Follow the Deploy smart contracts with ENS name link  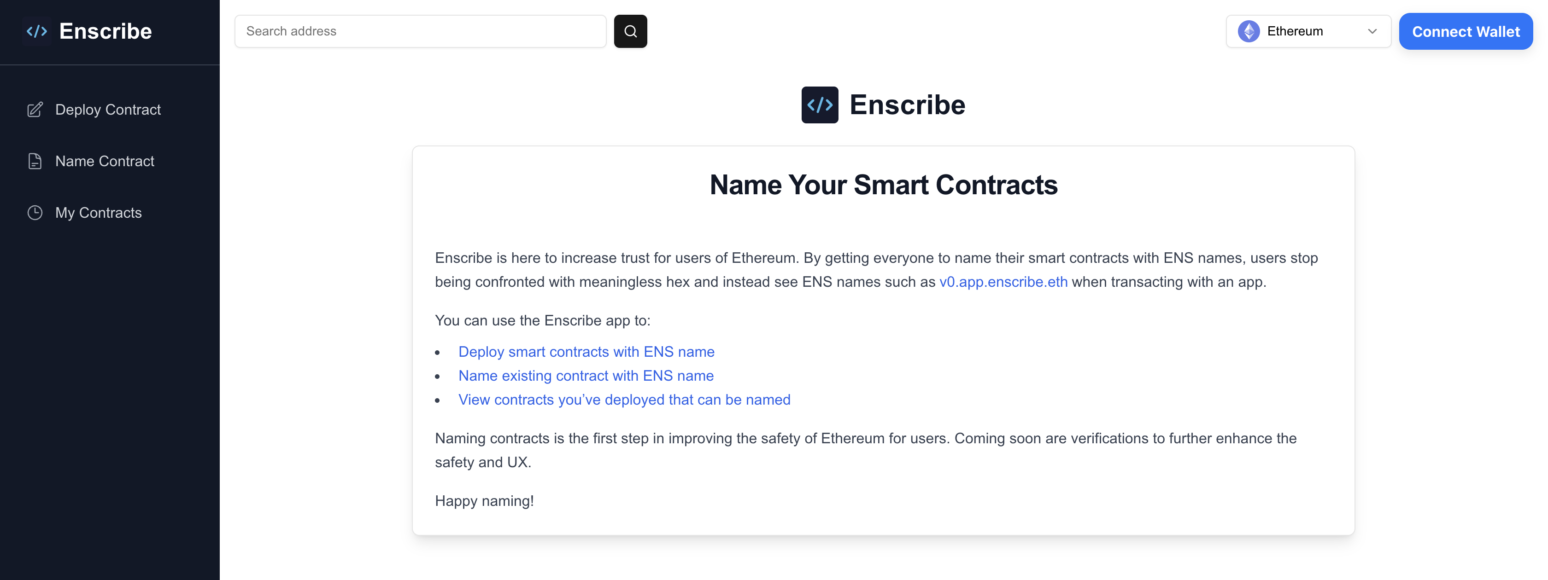(x=586, y=351)
